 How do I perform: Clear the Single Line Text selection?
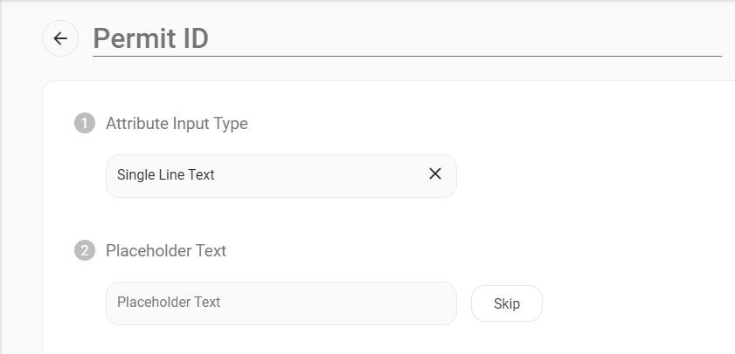(435, 174)
